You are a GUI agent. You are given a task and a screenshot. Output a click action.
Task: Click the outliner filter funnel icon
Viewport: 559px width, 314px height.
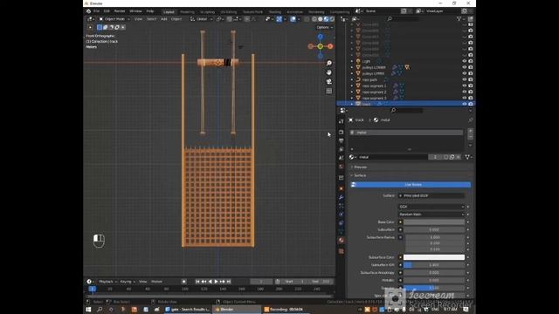459,19
